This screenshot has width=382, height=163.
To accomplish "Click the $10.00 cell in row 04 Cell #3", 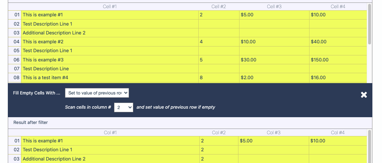I will pos(274,42).
